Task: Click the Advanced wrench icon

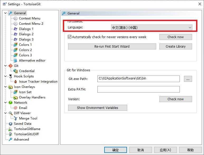Action: pos(10,139)
